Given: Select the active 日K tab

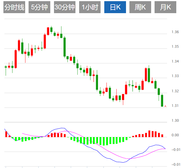Looking at the screenshot, I should pyautogui.click(x=115, y=7).
